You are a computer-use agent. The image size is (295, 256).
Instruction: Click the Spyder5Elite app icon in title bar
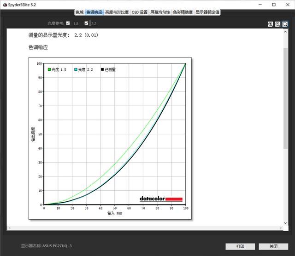[x=5, y=5]
